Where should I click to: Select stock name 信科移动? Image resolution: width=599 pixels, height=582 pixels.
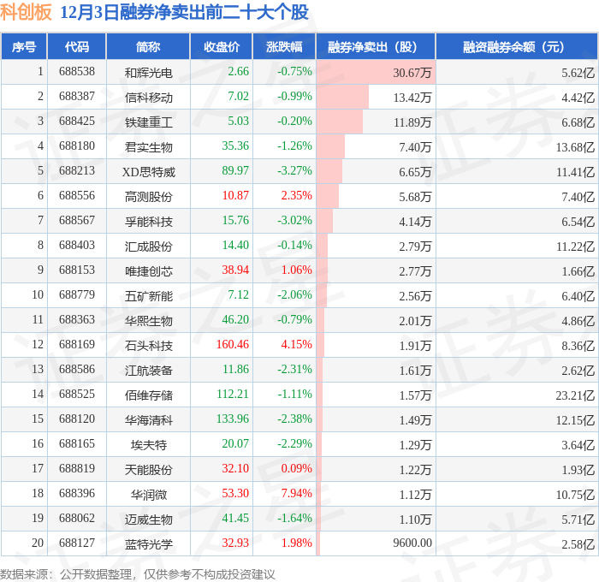148,98
